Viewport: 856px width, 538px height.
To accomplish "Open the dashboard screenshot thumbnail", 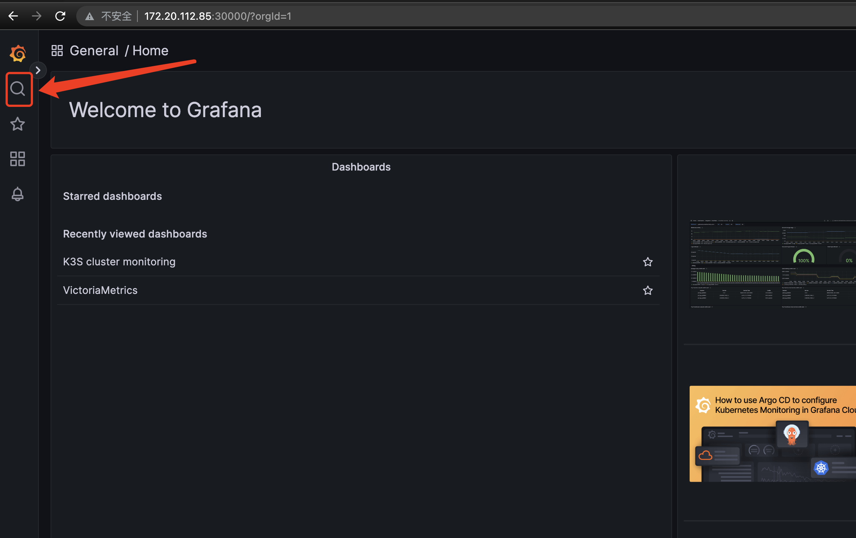I will point(772,264).
